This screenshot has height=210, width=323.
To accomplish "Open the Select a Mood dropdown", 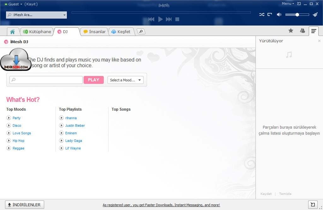I will (126, 80).
